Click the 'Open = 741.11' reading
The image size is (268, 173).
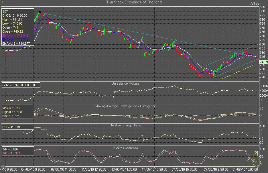13,27
